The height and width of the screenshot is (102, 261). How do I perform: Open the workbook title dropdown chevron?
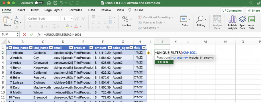click(162, 3)
